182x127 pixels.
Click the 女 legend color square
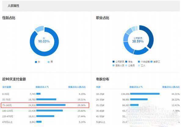(x=36, y=62)
